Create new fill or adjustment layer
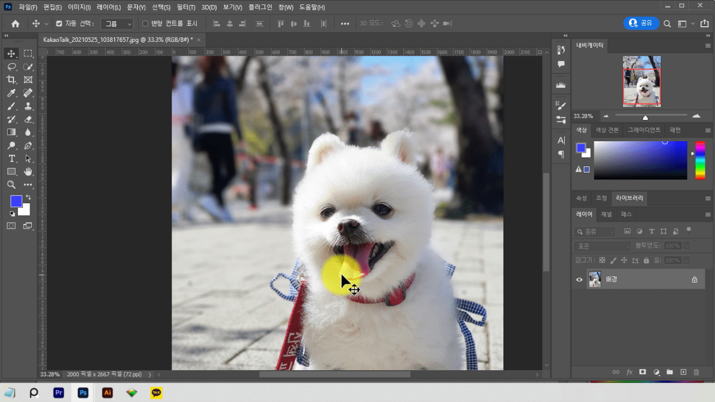Image resolution: width=715 pixels, height=402 pixels. click(656, 372)
